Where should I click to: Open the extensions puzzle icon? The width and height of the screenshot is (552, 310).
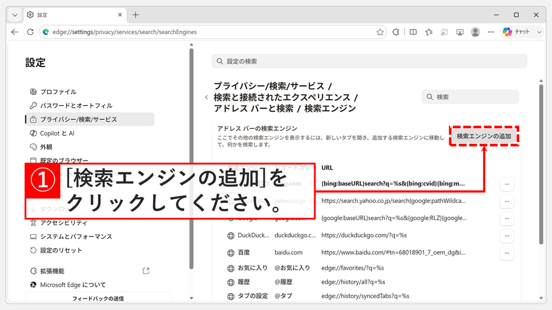[396, 32]
